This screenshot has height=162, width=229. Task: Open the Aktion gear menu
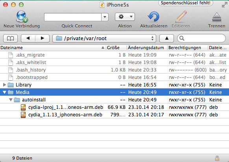point(125,17)
